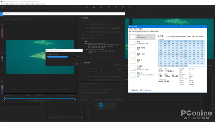Close the encoding progress dialog

(81, 50)
